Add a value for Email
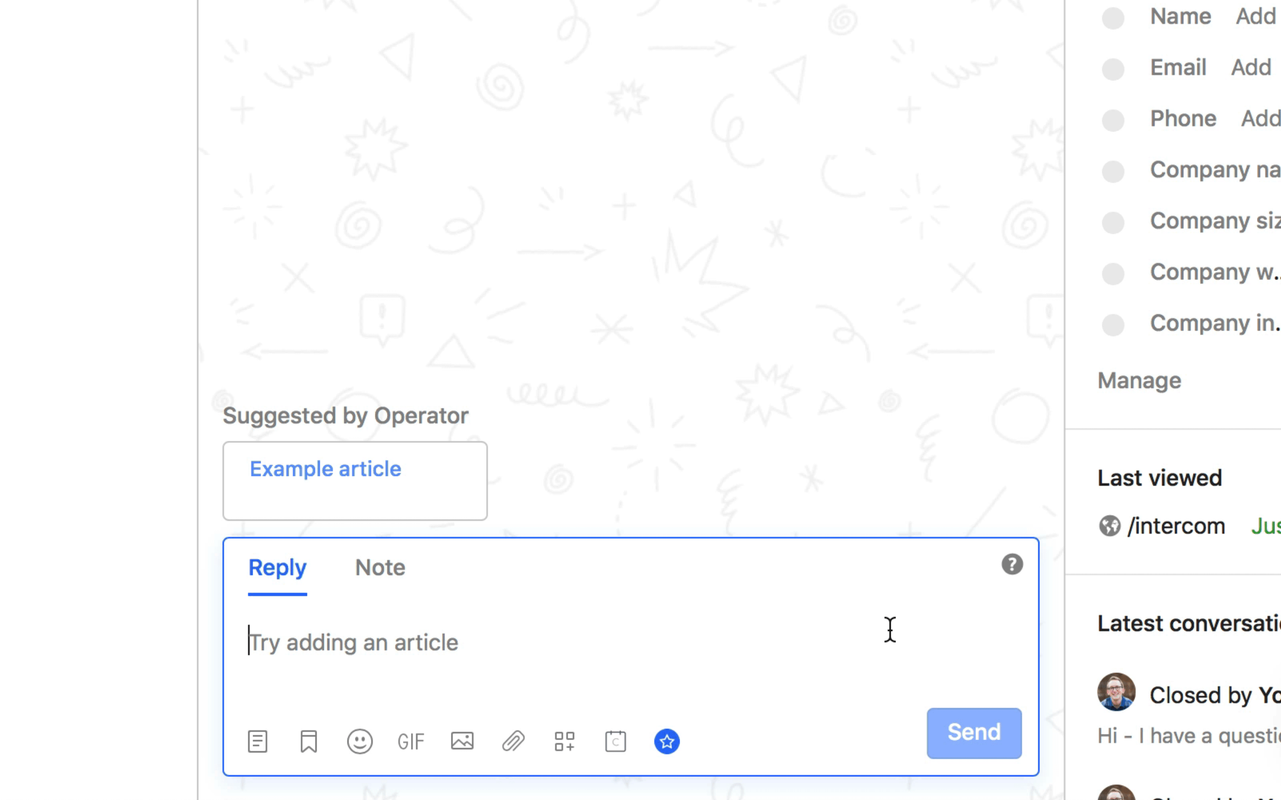This screenshot has width=1281, height=800. 1251,67
